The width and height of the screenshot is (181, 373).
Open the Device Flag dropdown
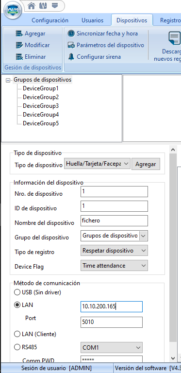pos(114,266)
